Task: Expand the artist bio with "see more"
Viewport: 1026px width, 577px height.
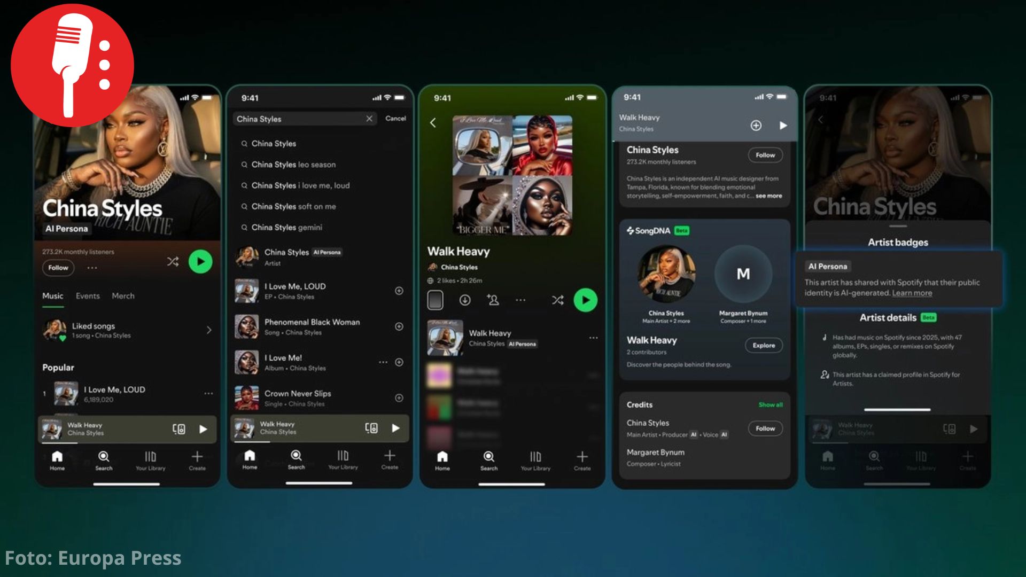Action: (768, 196)
